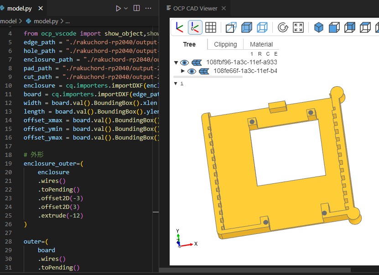The image size is (379, 275).
Task: Expand the 108fe66f tree node
Action: click(183, 71)
